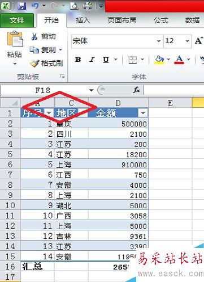Click cell with value 18200
Image resolution: width=204 pixels, height=282 pixels.
(118, 154)
